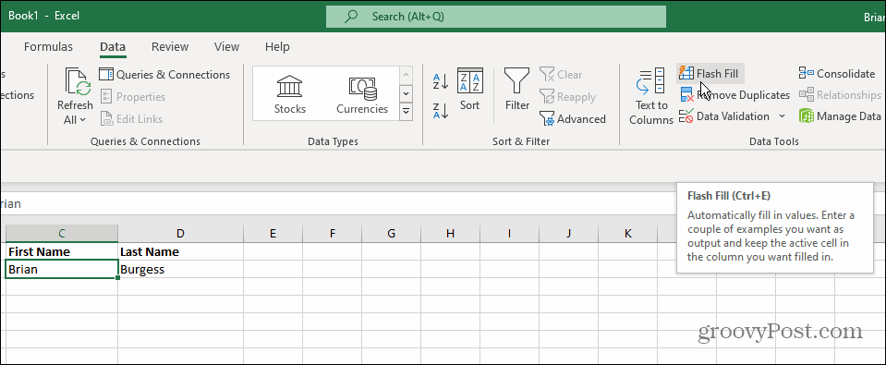Open the Sort dialog
This screenshot has height=365, width=886.
click(469, 90)
